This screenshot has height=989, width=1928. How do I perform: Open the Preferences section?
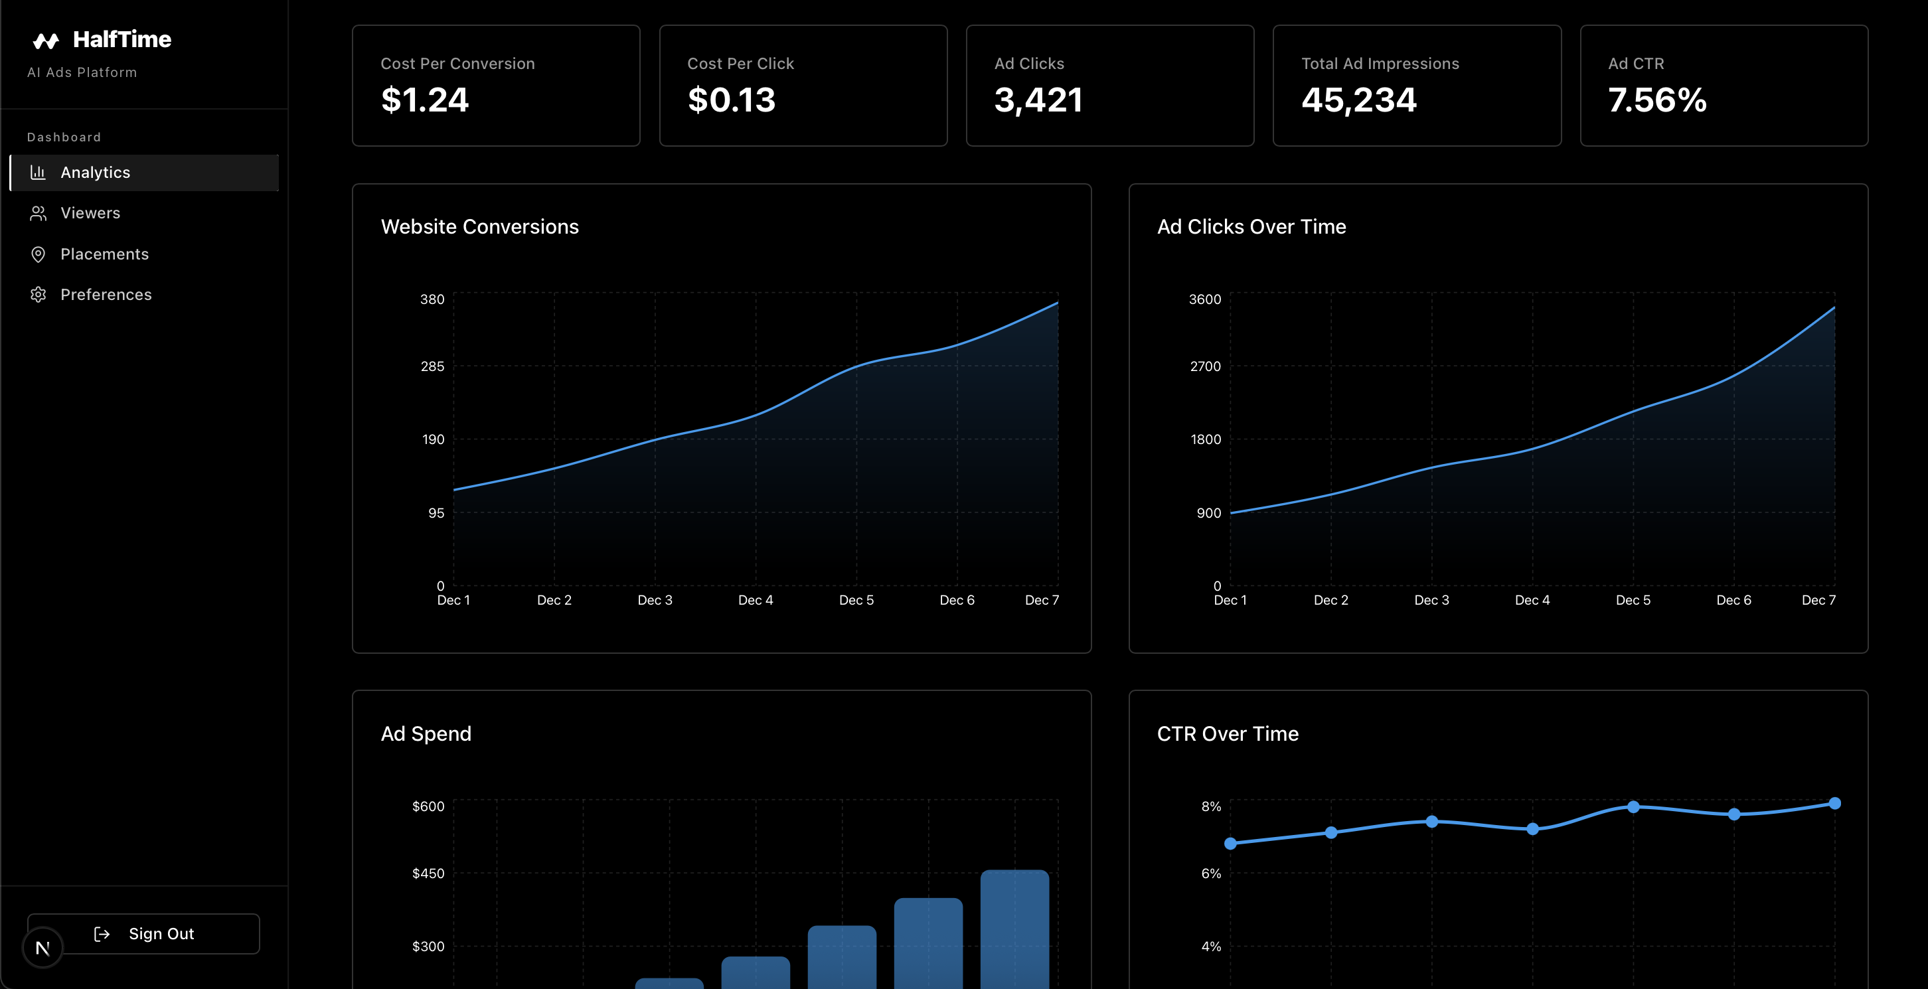[106, 295]
